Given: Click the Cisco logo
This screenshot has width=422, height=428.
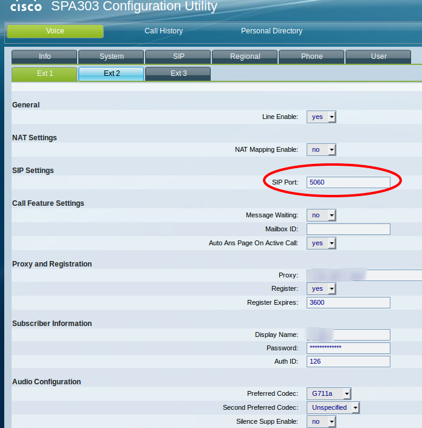Looking at the screenshot, I should tap(26, 6).
